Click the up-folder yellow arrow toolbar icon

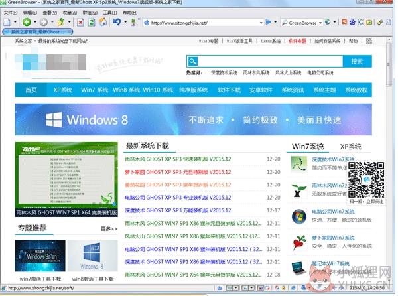coord(60,22)
